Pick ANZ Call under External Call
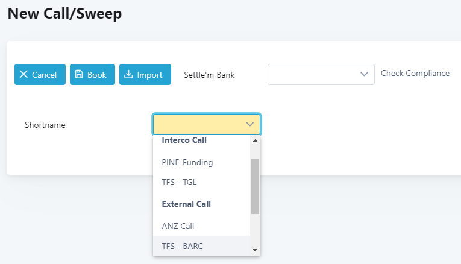This screenshot has height=264, width=461. [x=178, y=226]
